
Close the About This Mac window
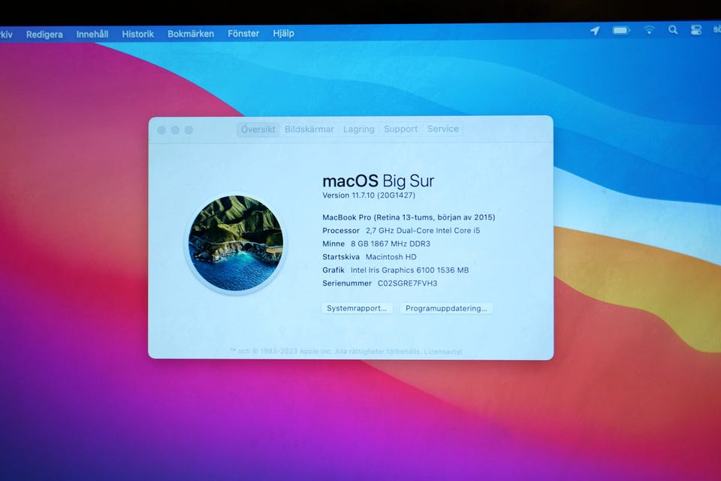[x=161, y=130]
